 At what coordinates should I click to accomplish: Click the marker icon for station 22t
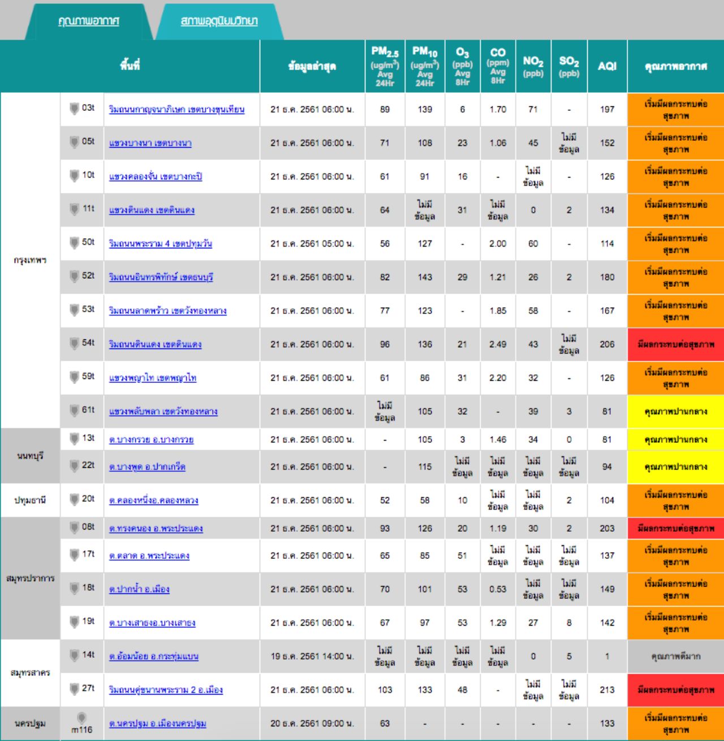click(74, 466)
